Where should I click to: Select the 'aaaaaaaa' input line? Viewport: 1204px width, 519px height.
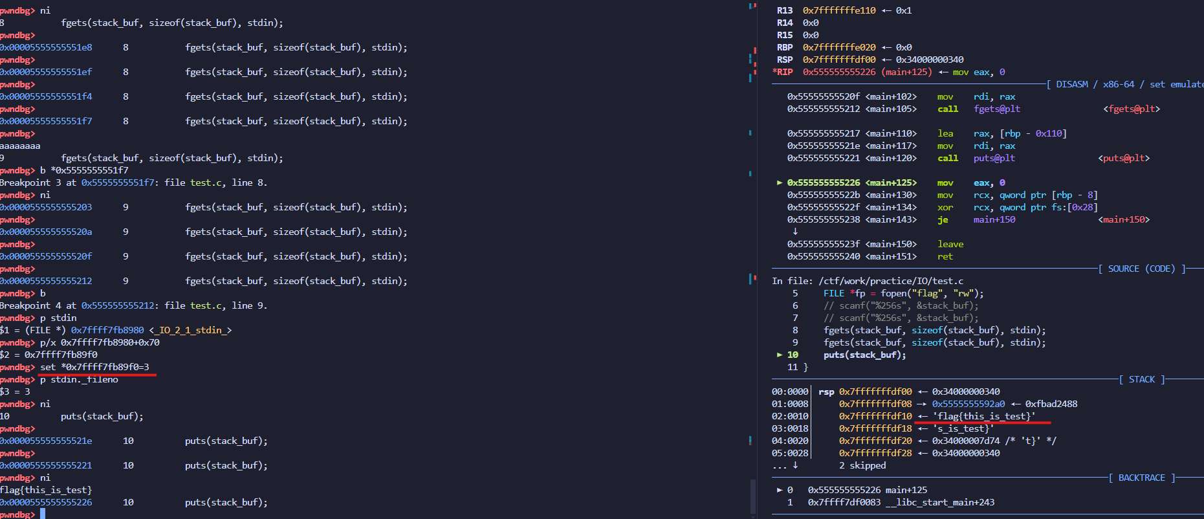[20, 146]
